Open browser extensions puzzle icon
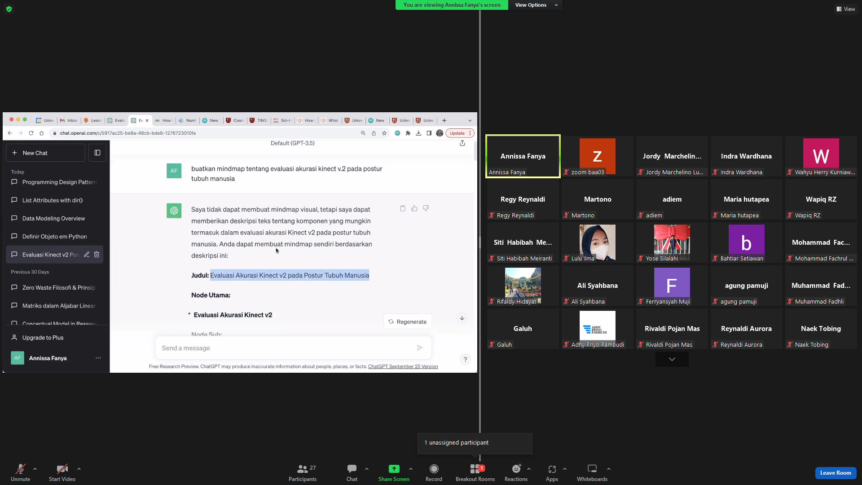The image size is (862, 485). (408, 133)
